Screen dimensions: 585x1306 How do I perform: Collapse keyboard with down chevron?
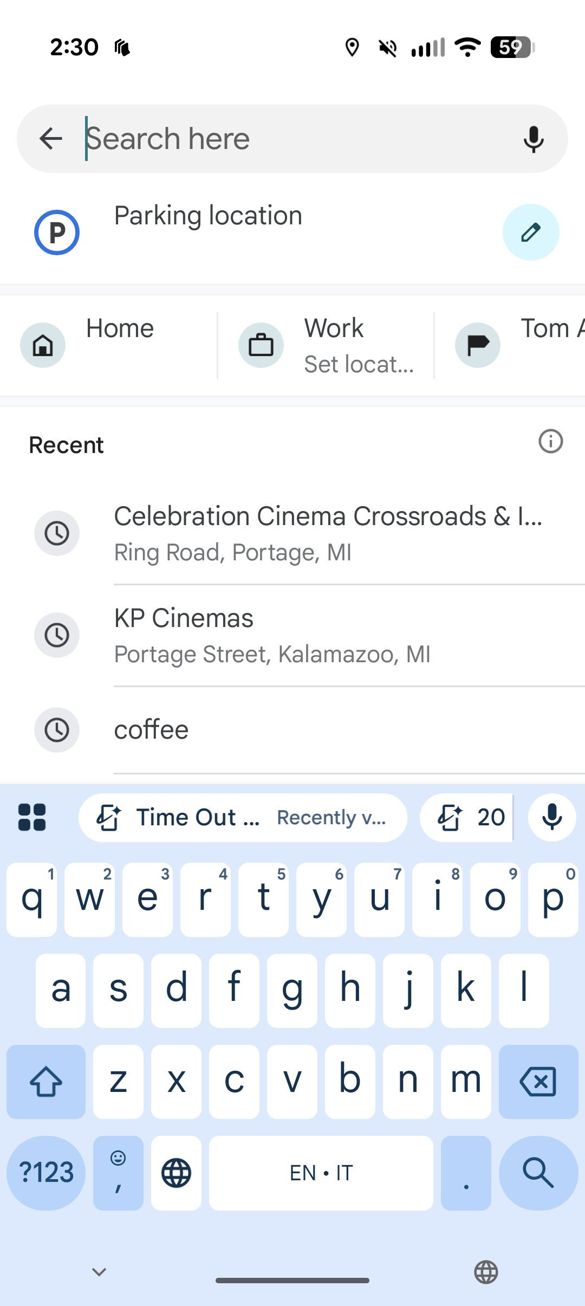pos(99,1271)
